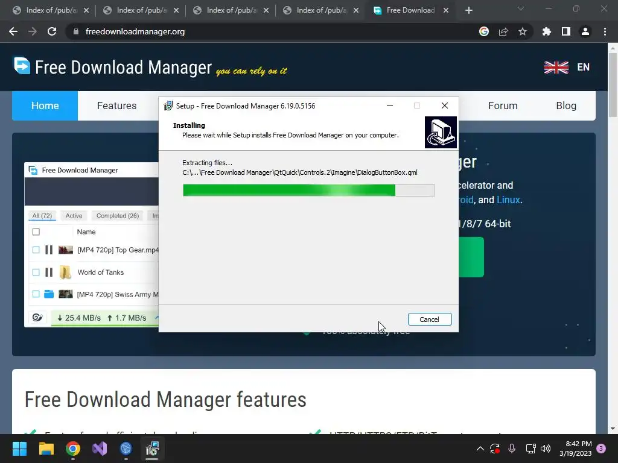Image resolution: width=618 pixels, height=463 pixels.
Task: Open the clock and date panel
Action: tap(575, 449)
